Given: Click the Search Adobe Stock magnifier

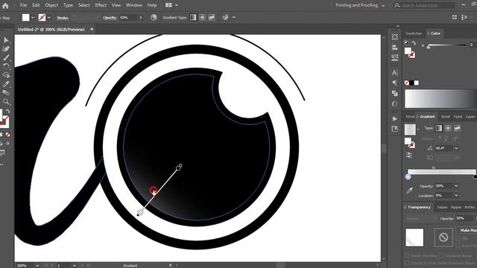Looking at the screenshot, I should 397,5.
